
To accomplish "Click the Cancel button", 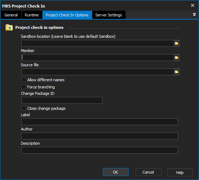I will point(148,172).
